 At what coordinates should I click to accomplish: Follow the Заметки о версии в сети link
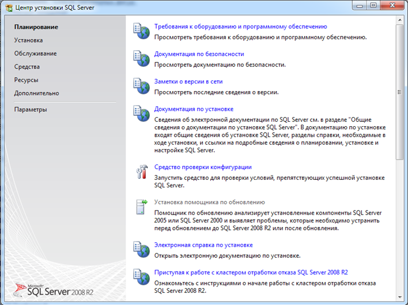click(188, 82)
